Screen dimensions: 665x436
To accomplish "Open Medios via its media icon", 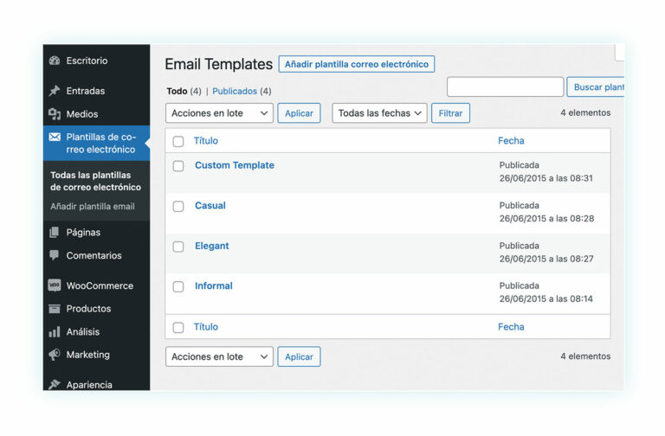I will (x=55, y=114).
